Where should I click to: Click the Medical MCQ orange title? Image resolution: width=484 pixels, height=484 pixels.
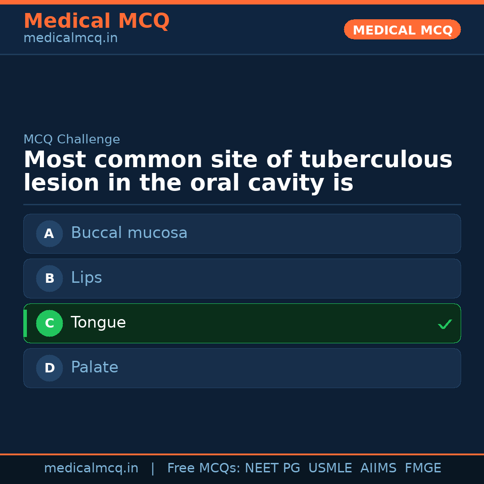click(96, 21)
